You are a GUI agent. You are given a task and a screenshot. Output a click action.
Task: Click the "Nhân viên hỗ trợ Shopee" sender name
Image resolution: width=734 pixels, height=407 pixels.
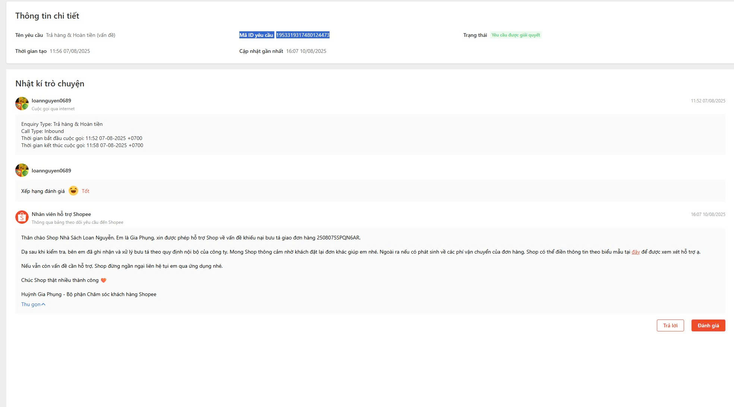61,214
